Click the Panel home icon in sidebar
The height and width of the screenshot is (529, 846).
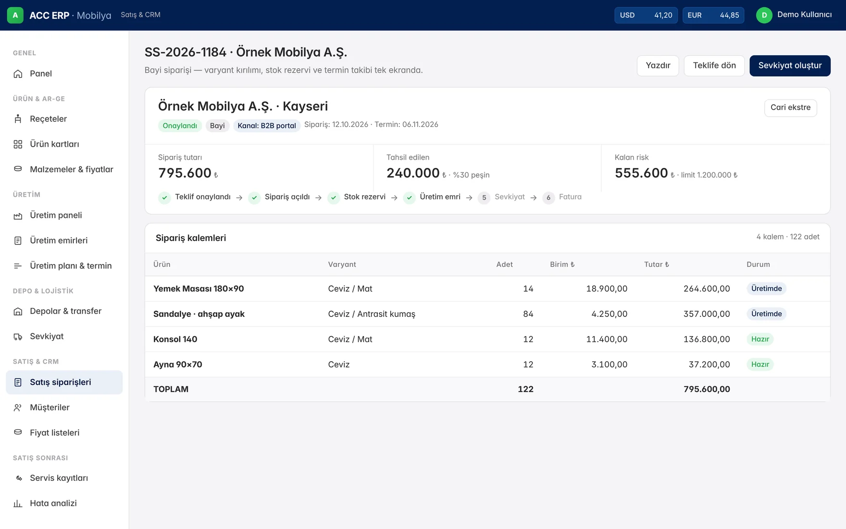[x=18, y=74]
